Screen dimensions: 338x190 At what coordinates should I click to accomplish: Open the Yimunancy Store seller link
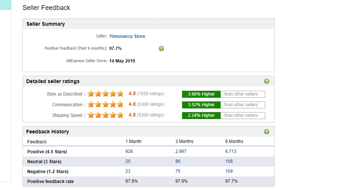point(127,36)
